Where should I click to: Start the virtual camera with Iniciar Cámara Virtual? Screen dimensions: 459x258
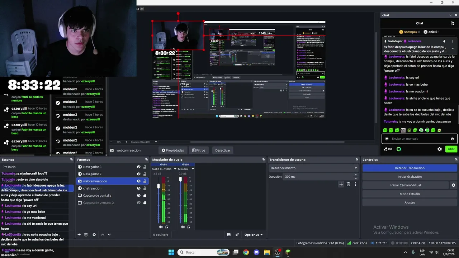(x=406, y=185)
